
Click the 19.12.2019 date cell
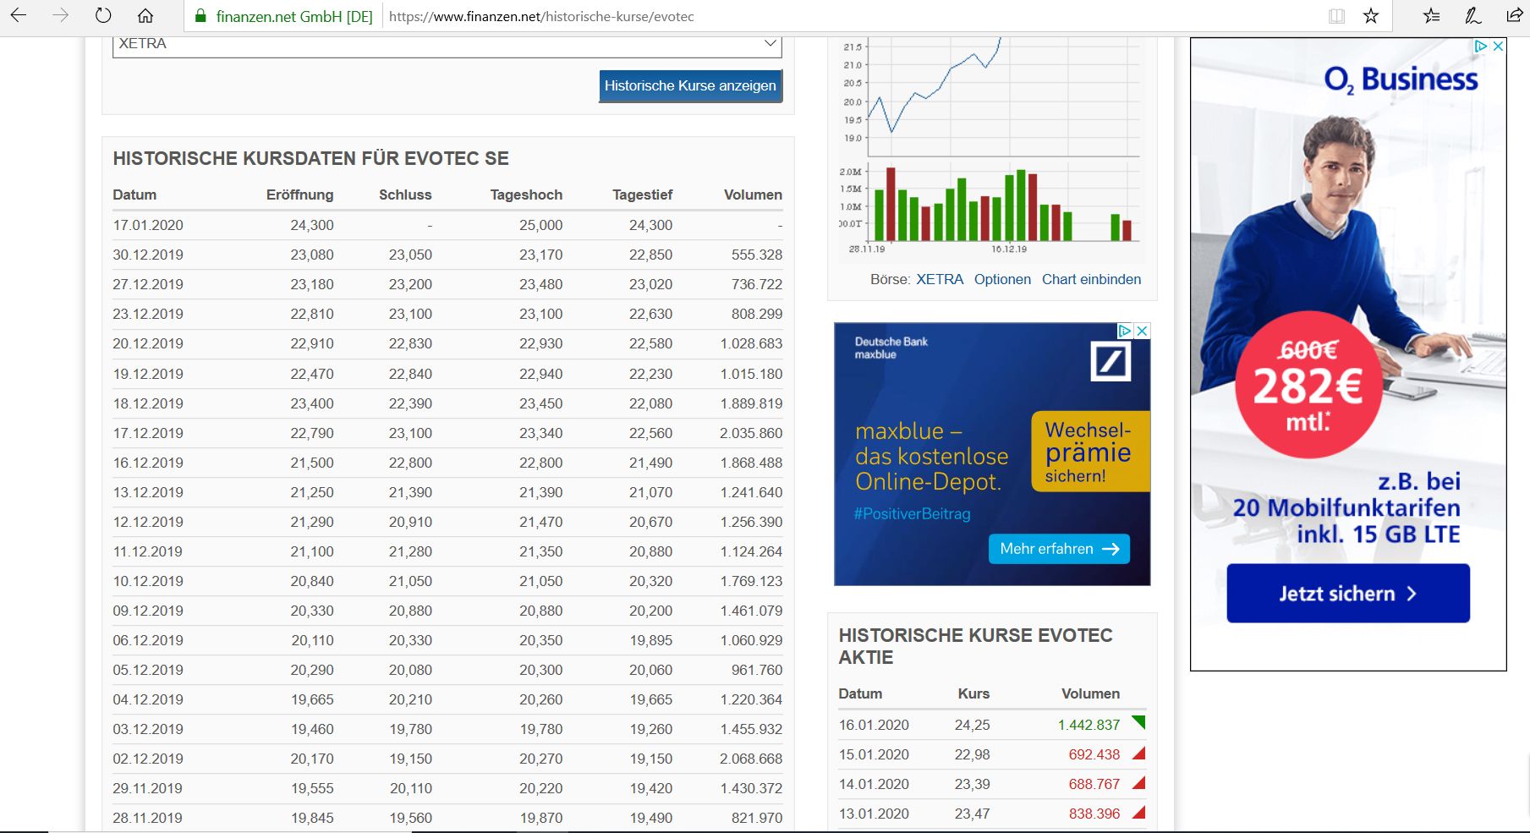click(x=148, y=374)
